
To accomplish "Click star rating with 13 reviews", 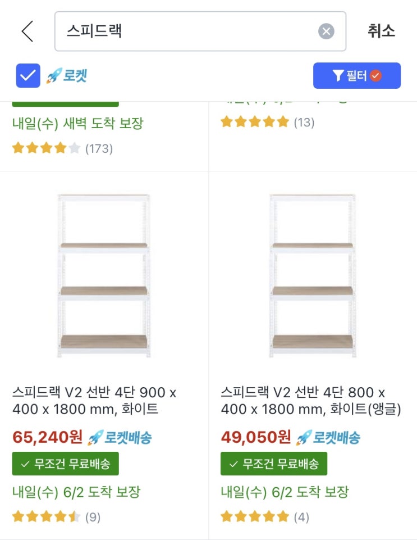I will pyautogui.click(x=255, y=122).
